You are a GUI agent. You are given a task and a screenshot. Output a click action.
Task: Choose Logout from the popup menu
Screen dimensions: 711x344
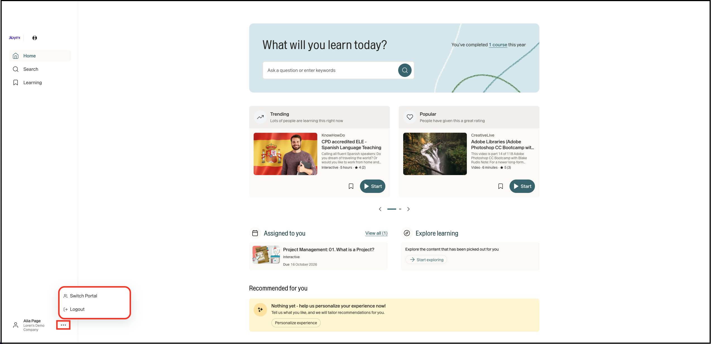click(77, 309)
